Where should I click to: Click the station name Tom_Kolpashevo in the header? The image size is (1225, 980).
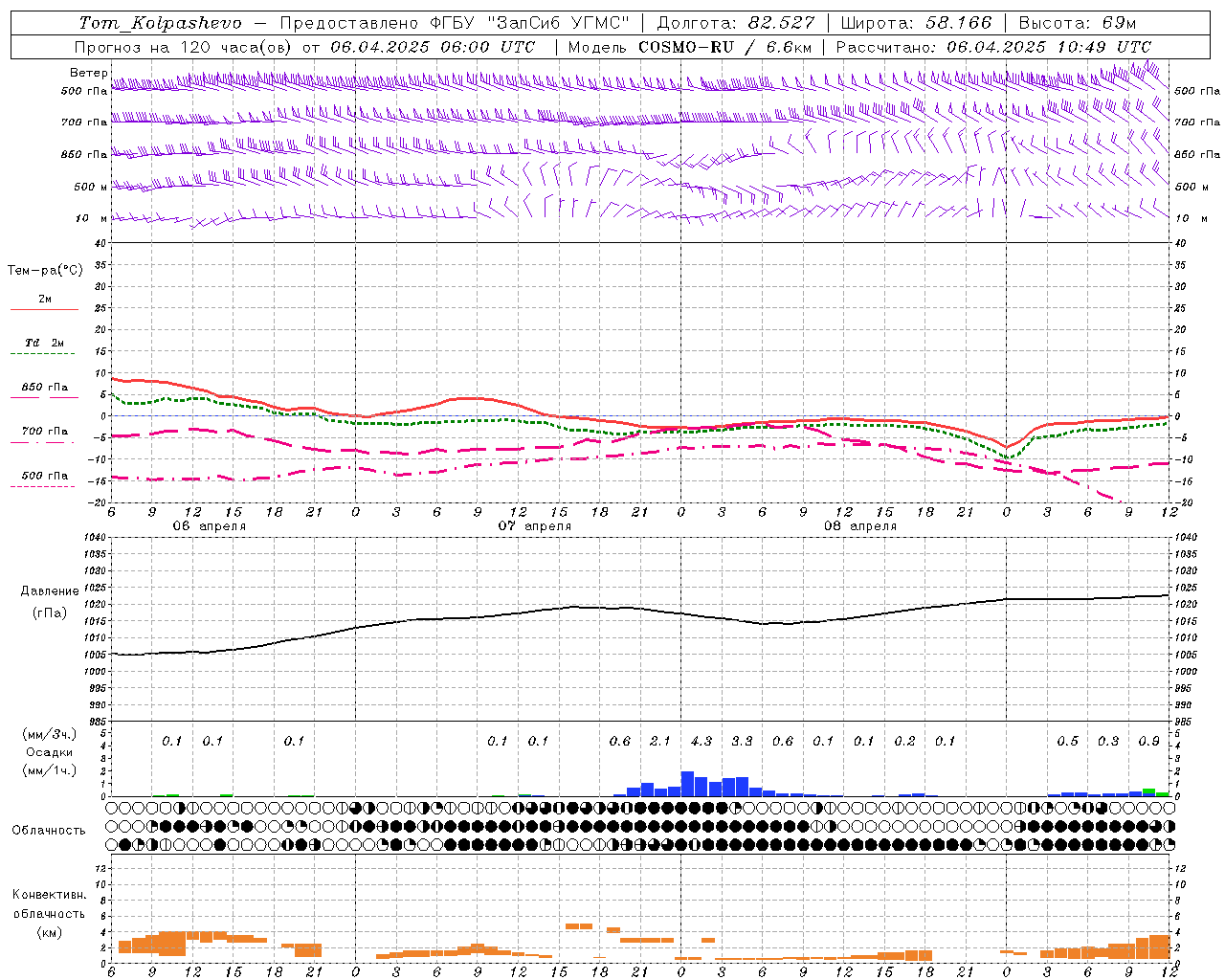point(160,23)
